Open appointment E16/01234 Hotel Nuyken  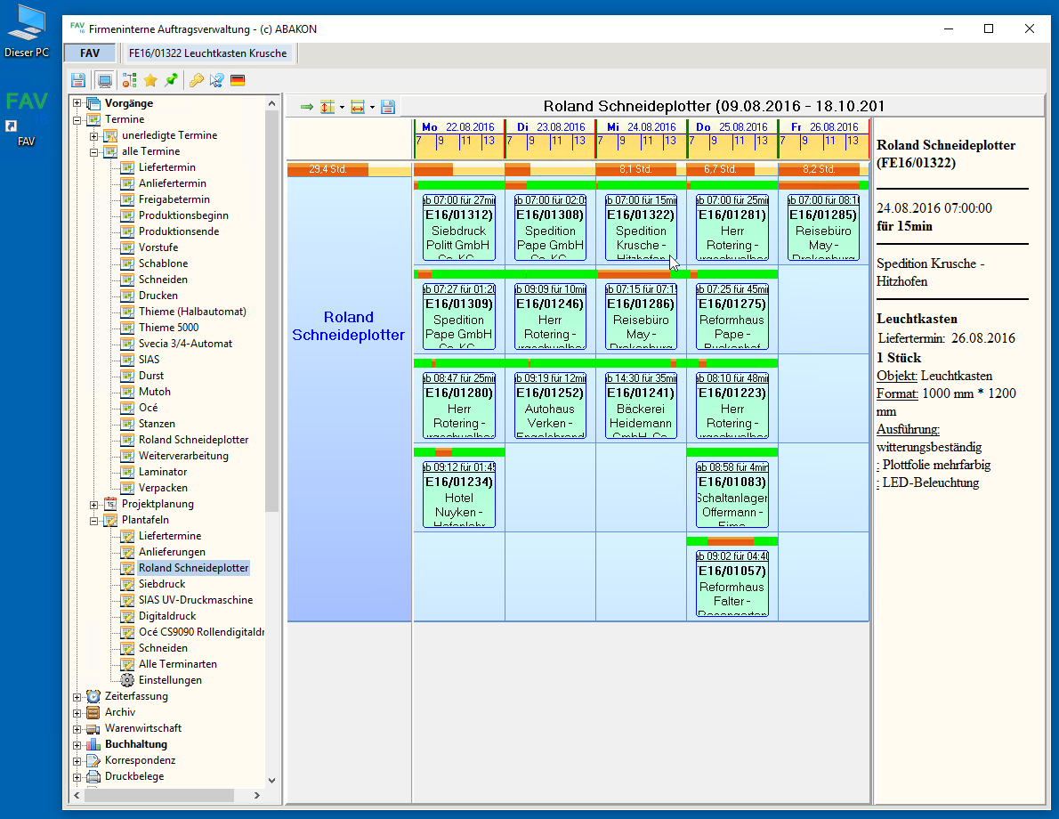(x=459, y=495)
